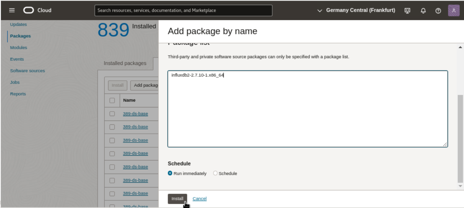Open Events in the sidebar
Screen dimensions: 464x208
tap(17, 59)
